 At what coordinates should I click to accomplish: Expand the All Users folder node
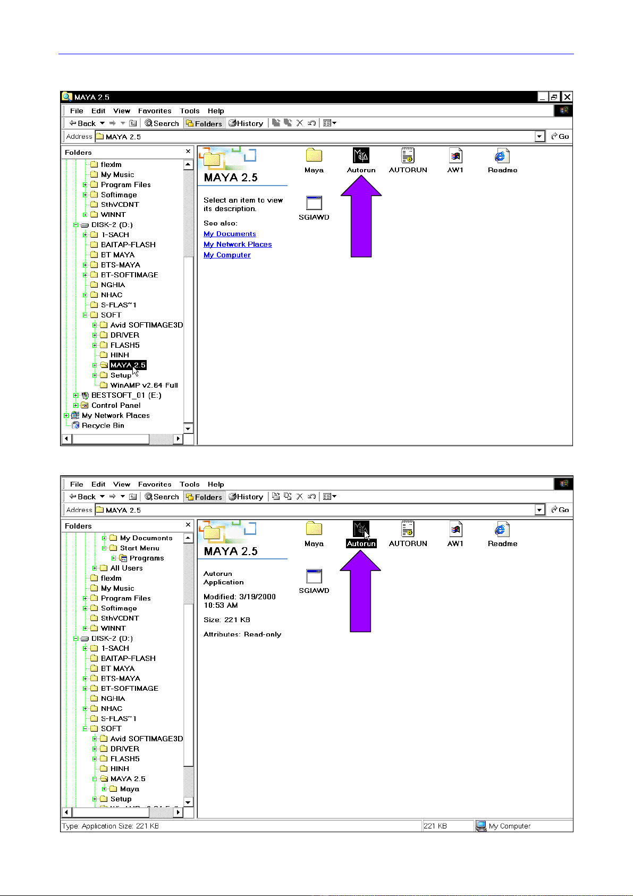tap(95, 568)
